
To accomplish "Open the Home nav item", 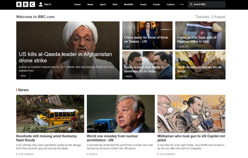I will [x=78, y=5].
